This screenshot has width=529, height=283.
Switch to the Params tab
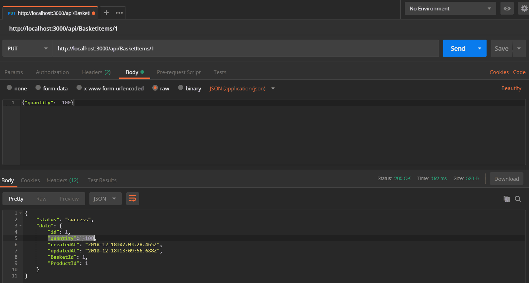click(x=14, y=72)
